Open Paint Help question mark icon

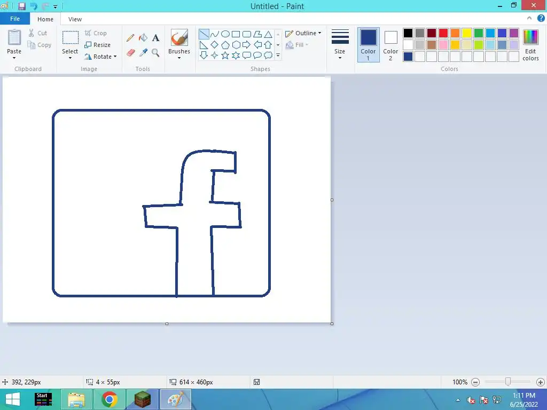click(541, 19)
